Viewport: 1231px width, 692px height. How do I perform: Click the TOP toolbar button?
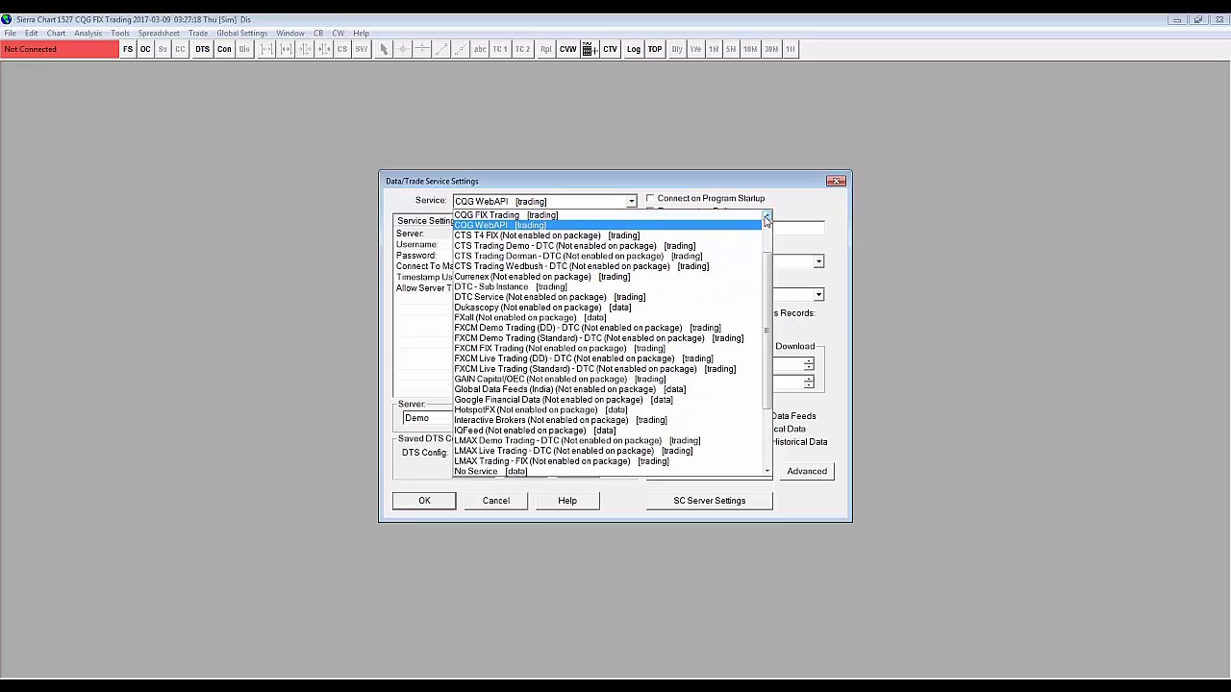[655, 49]
